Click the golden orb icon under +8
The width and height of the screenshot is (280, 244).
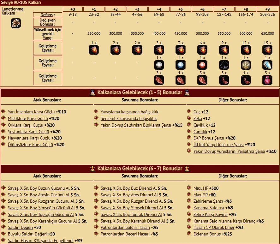point(246,65)
